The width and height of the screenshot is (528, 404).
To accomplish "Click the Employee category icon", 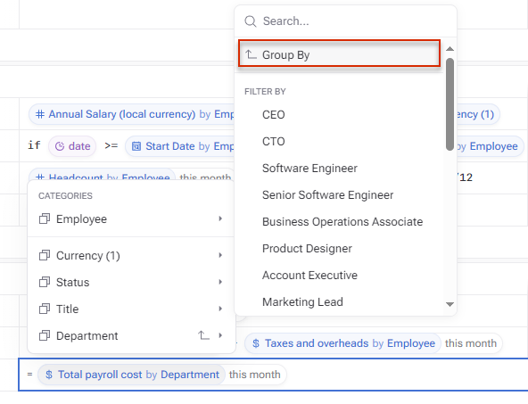I will 45,218.
